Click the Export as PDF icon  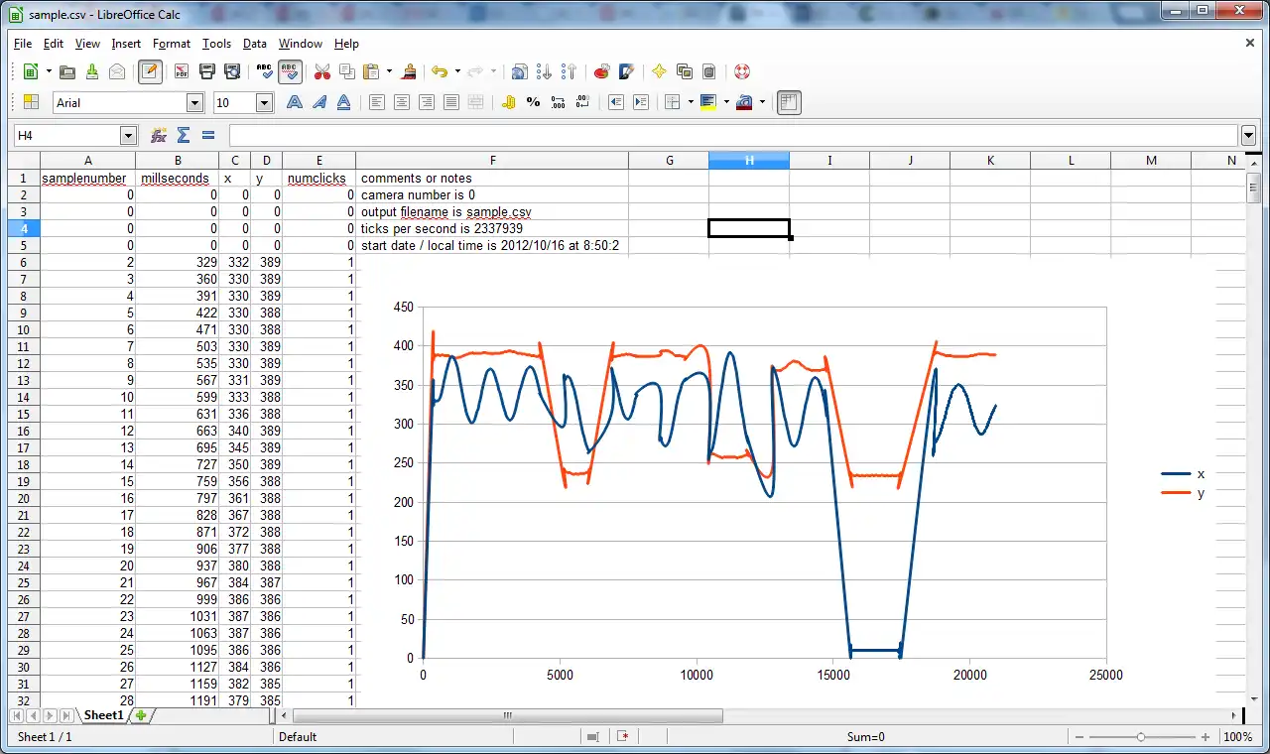tap(182, 71)
